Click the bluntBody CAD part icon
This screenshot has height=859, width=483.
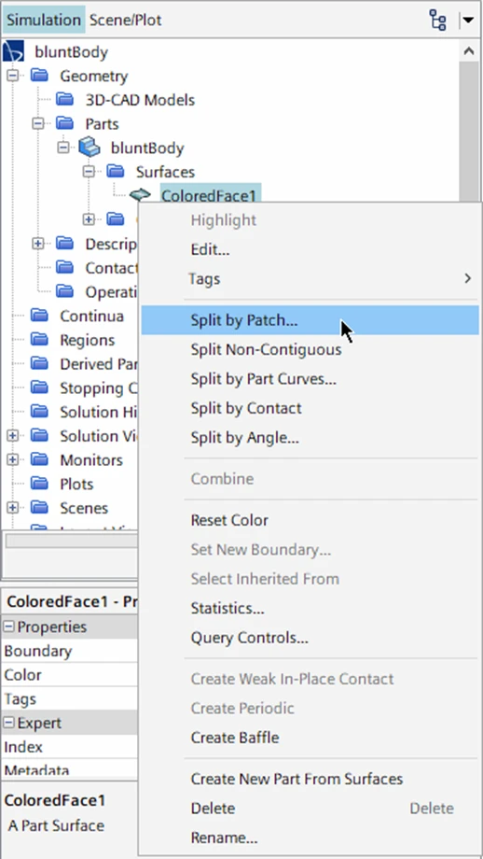pos(90,148)
